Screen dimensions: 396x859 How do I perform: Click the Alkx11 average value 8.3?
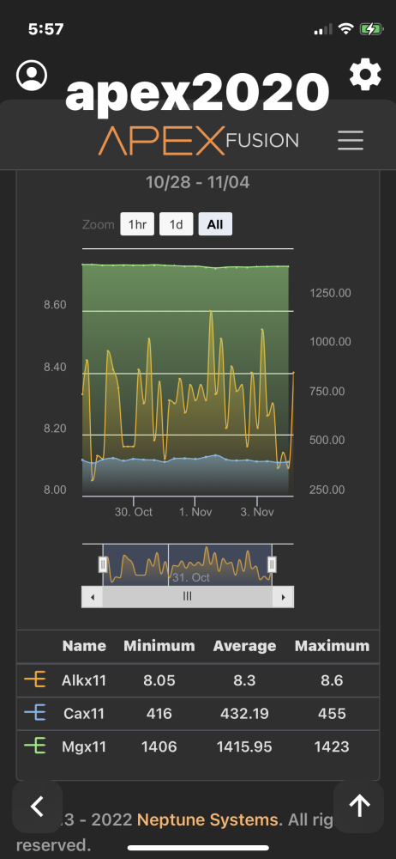pos(244,680)
